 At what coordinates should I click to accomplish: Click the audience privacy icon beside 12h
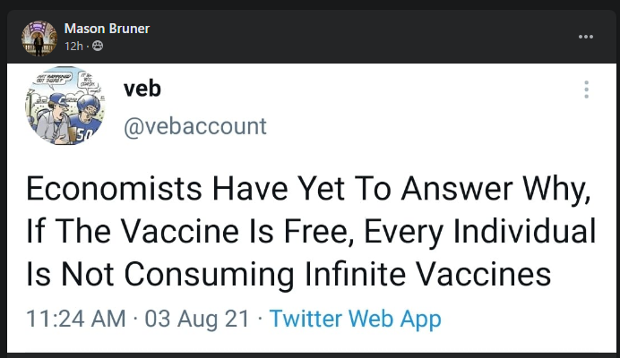98,47
